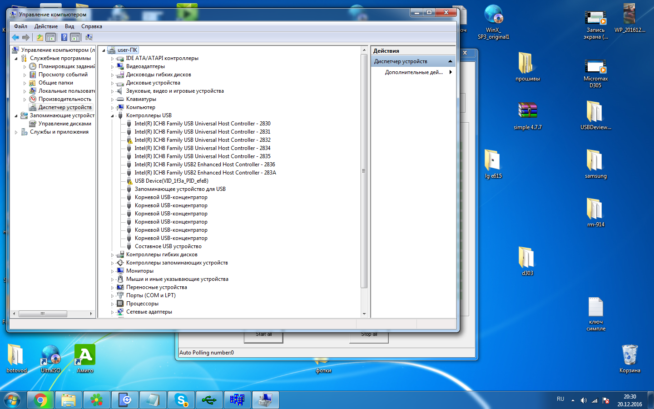Toggle the action pane toolbar button
The width and height of the screenshot is (654, 409).
[x=75, y=37]
